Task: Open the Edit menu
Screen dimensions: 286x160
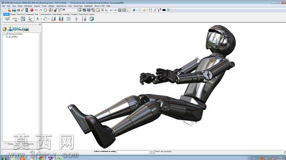Action: coord(9,6)
